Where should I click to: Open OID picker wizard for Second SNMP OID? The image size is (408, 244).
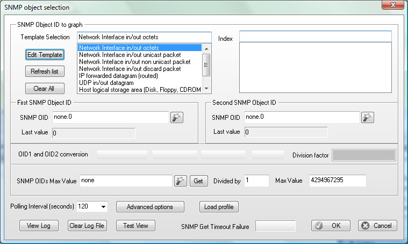point(367,117)
